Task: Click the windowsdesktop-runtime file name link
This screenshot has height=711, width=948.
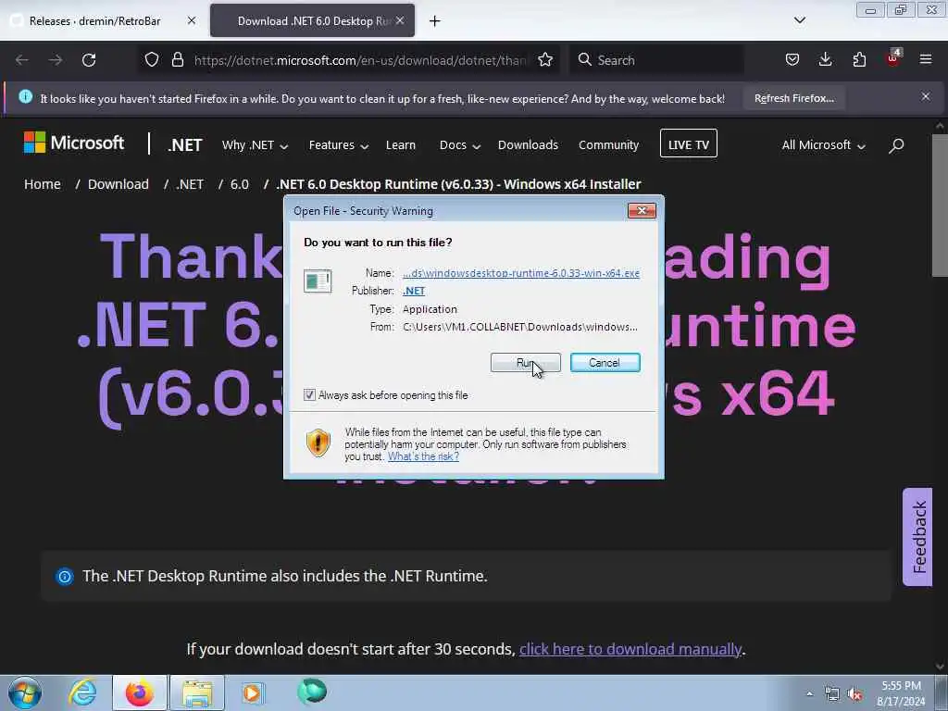Action: (521, 273)
